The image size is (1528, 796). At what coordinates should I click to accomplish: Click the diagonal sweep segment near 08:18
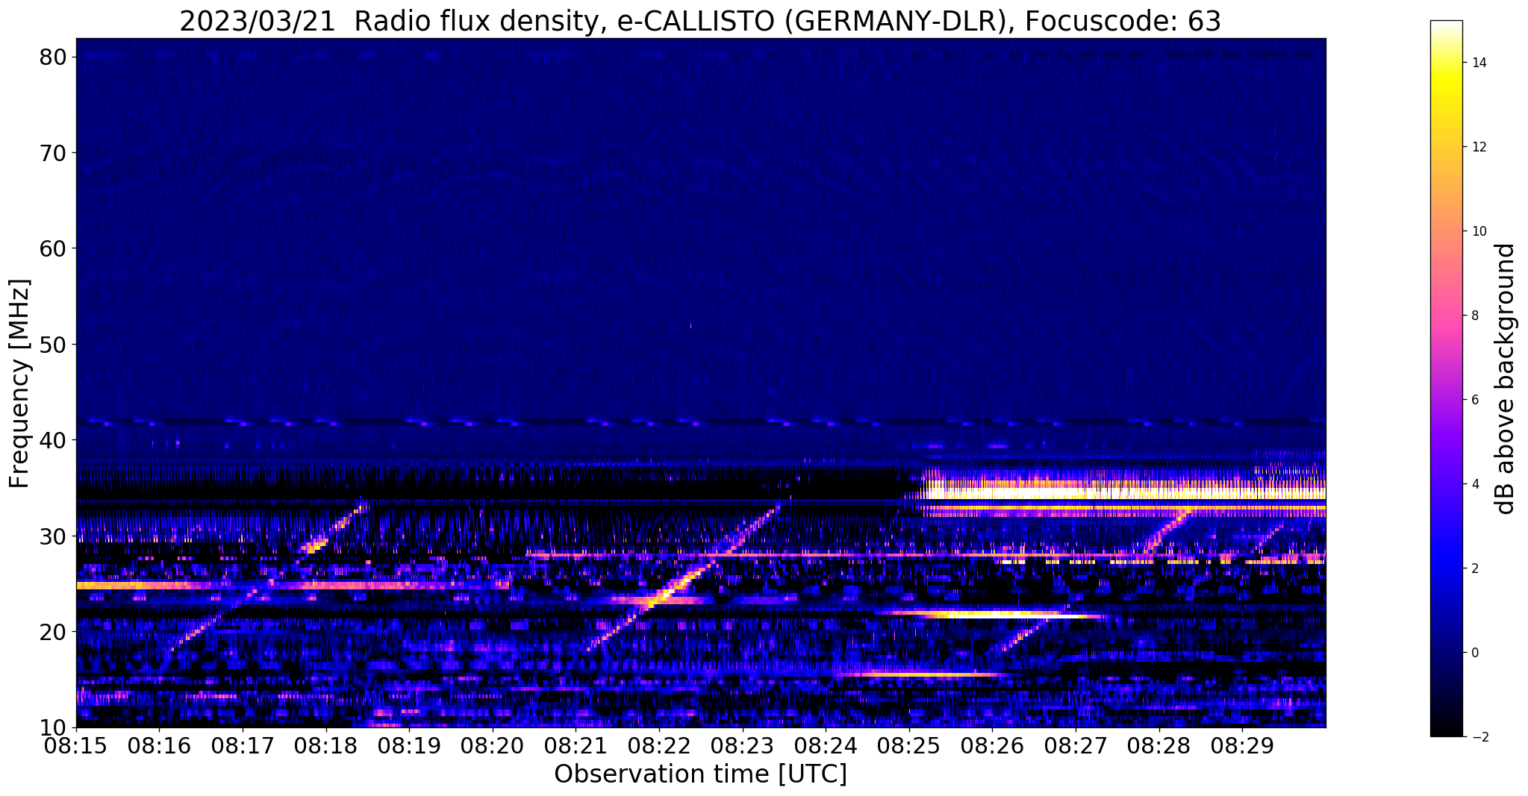pos(332,530)
